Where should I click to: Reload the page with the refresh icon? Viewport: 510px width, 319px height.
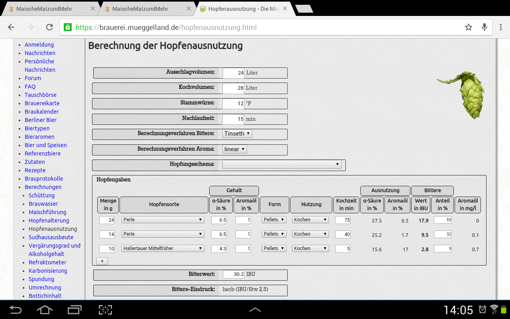point(49,27)
